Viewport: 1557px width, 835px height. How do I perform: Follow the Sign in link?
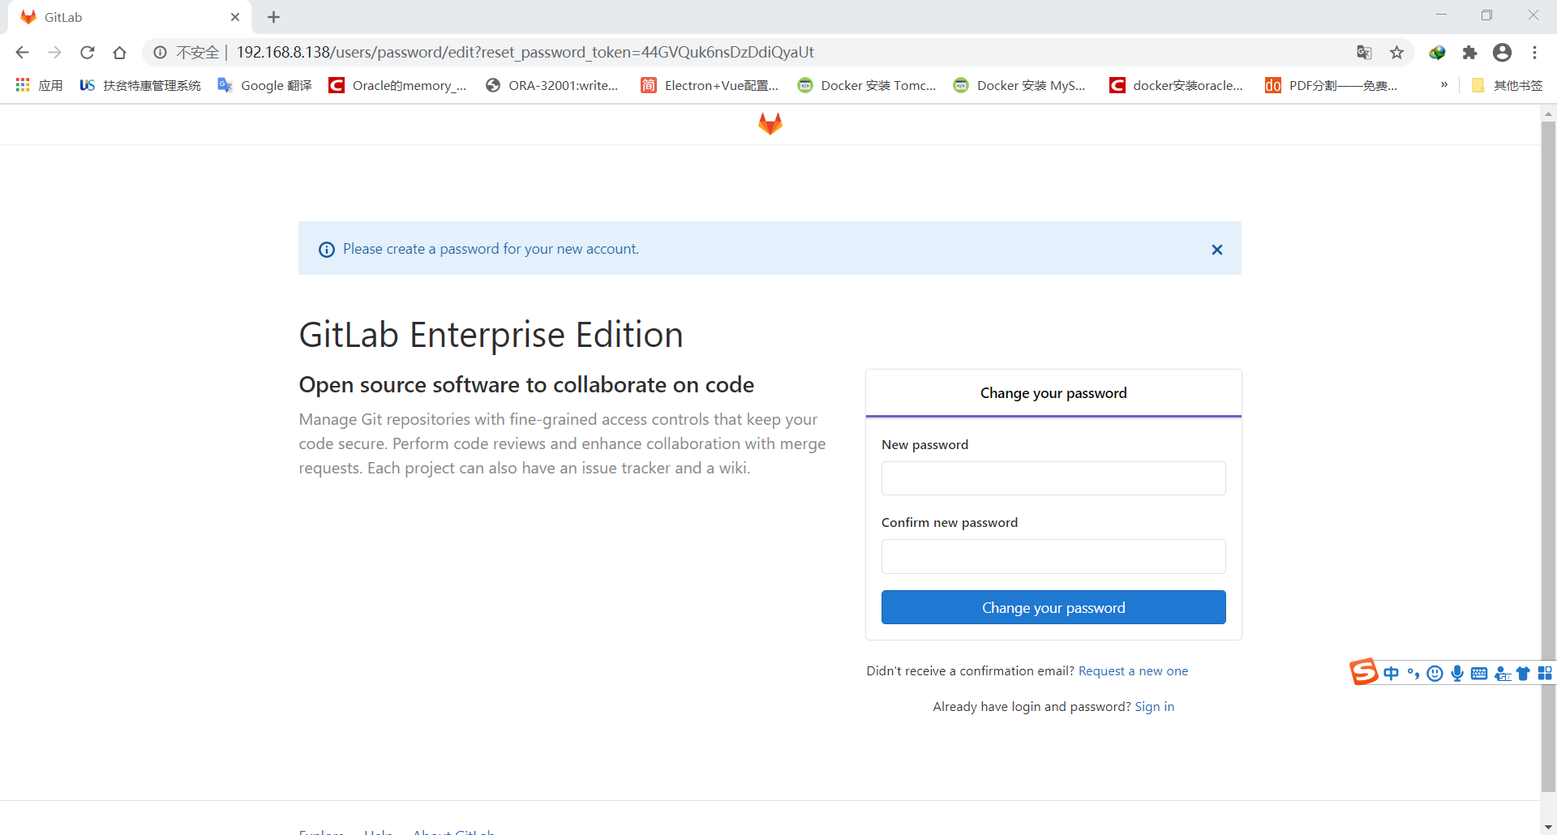coord(1154,705)
